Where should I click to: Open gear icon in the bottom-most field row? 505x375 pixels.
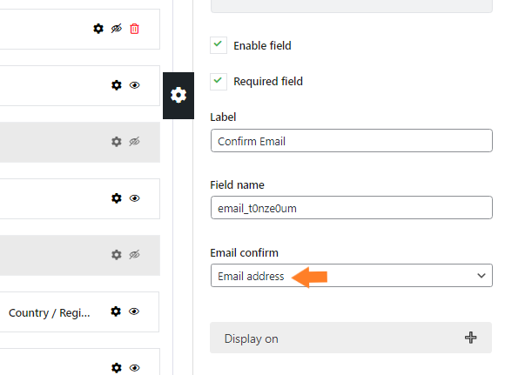tap(117, 367)
